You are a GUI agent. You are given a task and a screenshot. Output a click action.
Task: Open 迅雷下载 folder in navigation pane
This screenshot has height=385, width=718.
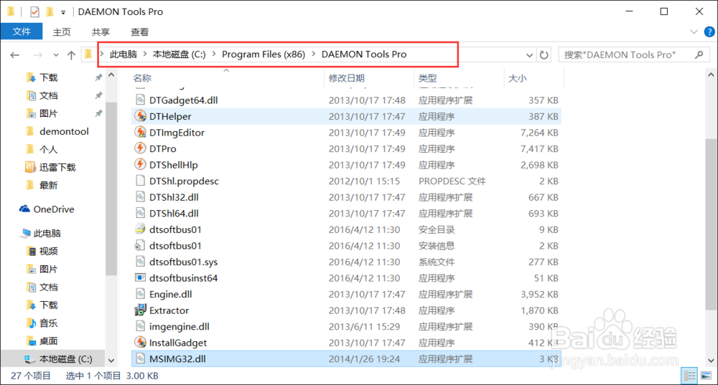pyautogui.click(x=57, y=167)
